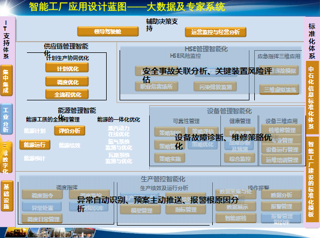Image resolution: width=320 pixels, height=238 pixels.
Task: Click the 检维修管理 box
Action: (281, 130)
